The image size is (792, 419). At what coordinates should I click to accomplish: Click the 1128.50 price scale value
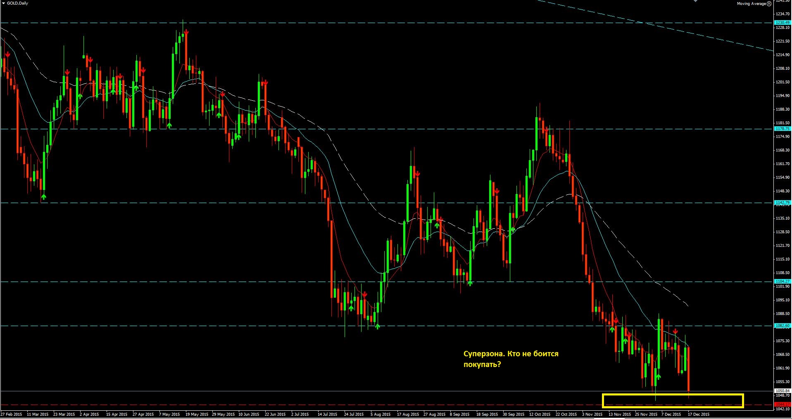coord(783,232)
